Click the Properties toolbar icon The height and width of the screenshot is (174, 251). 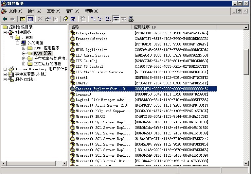pos(48,19)
